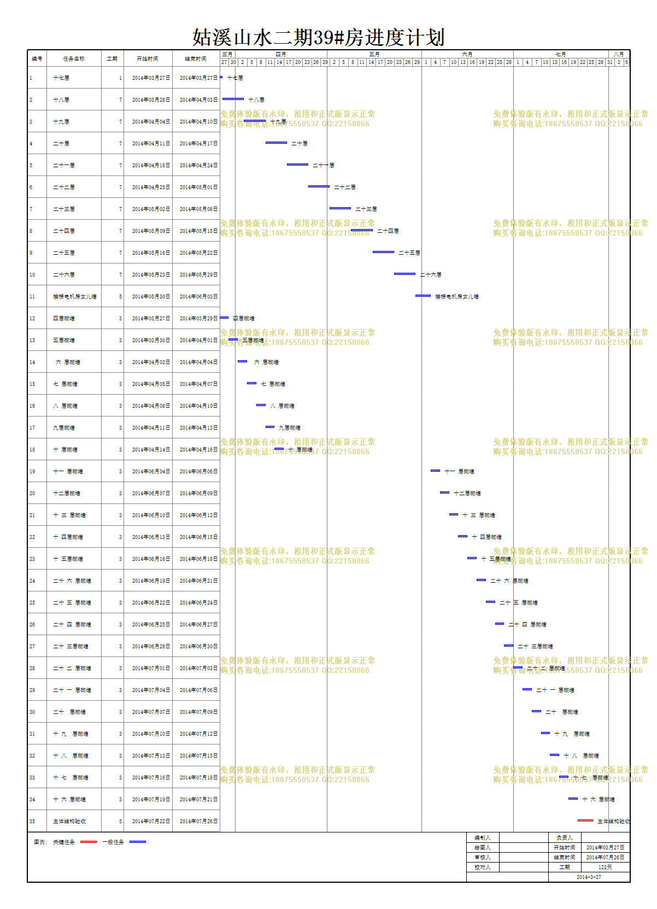This screenshot has width=657, height=909.
Task: Click the red 关键任务 legend swatch
Action: (89, 842)
